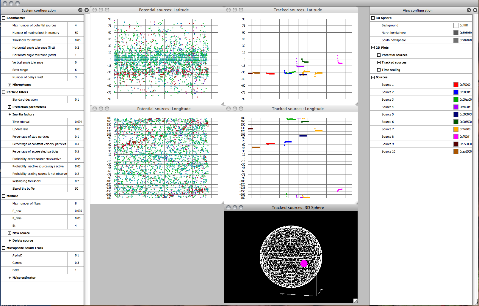This screenshot has height=306, width=479.
Task: Click resize grip of 3D Sphere window
Action: 356,301
